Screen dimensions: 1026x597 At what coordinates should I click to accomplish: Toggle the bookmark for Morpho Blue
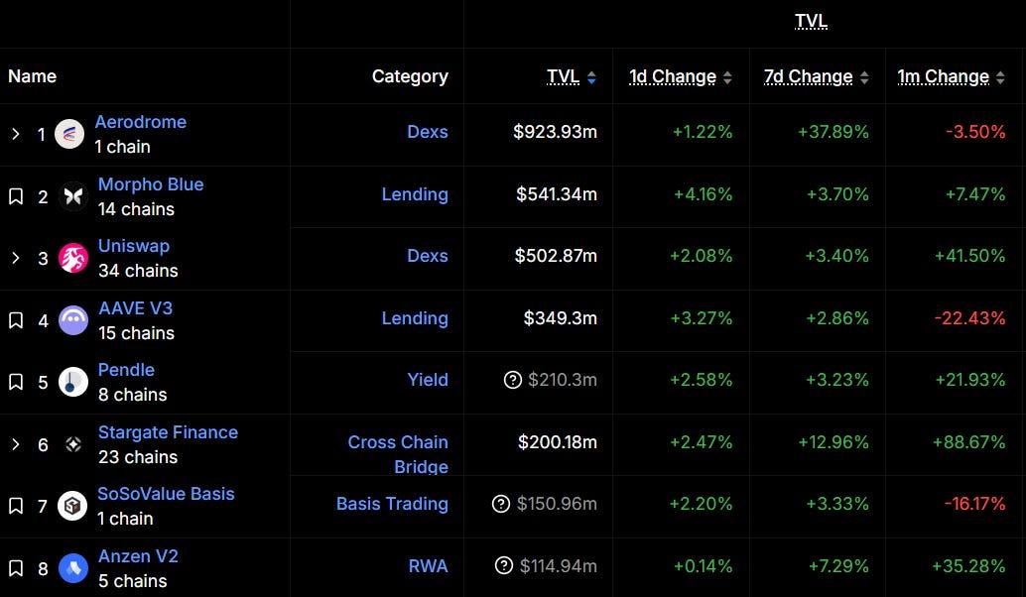pos(16,196)
